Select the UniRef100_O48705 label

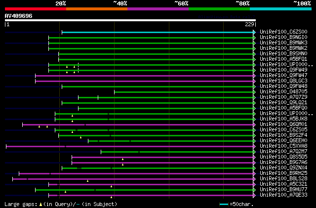point(283,92)
